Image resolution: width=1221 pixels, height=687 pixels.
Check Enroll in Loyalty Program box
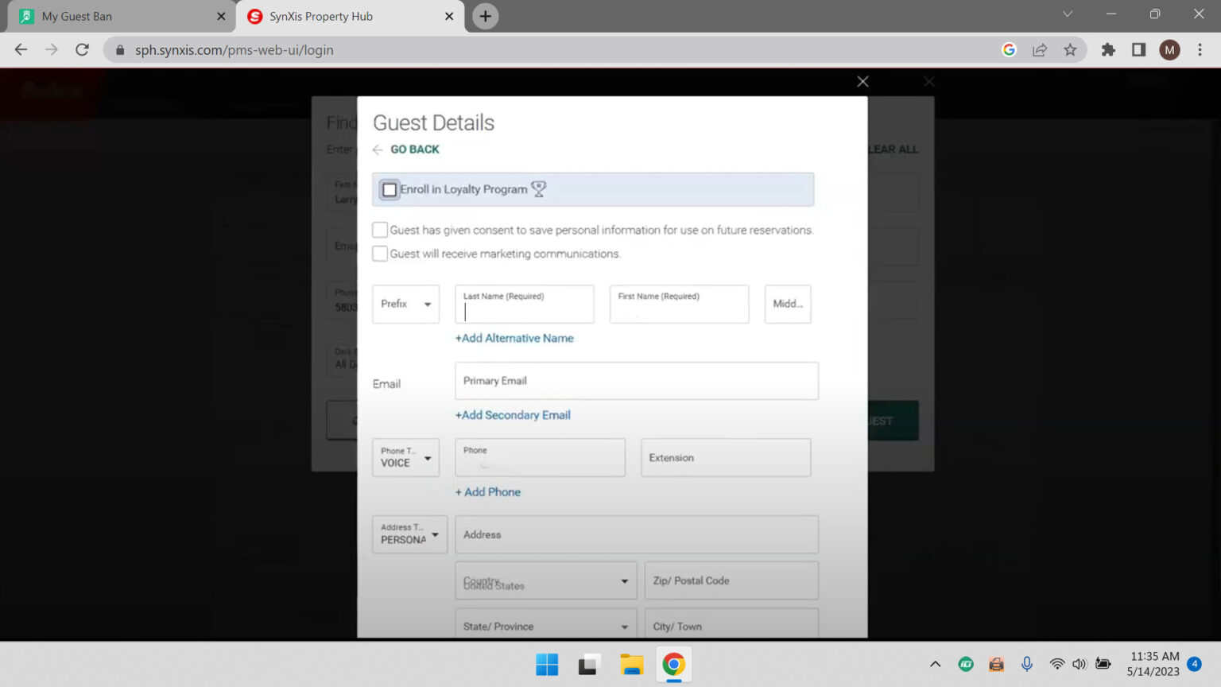[x=390, y=190]
